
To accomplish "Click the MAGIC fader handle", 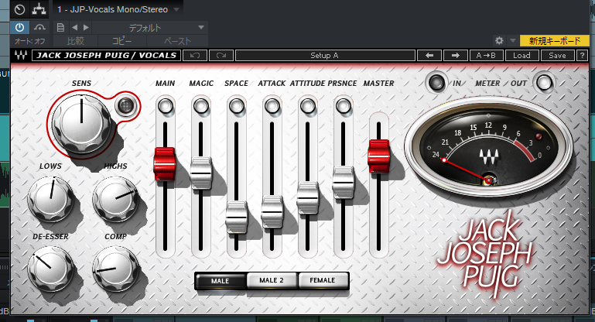I will (x=200, y=173).
